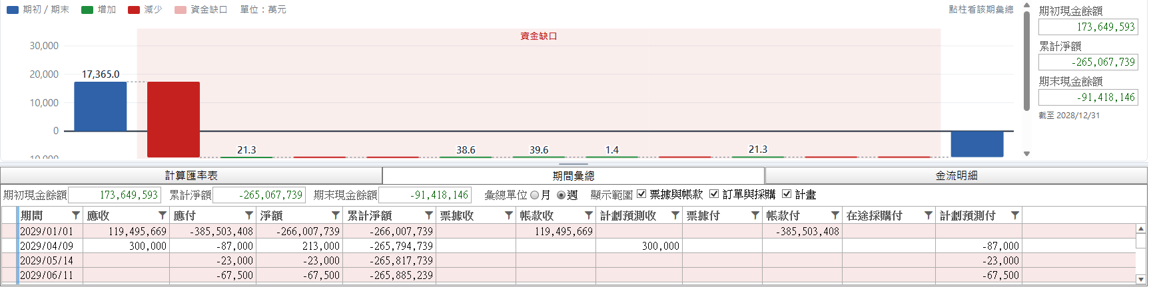The image size is (1149, 287).
Task: Click the green bar labeled 38.6
Action: point(466,157)
